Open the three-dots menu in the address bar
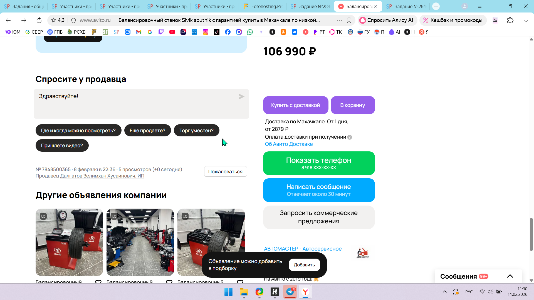534x300 pixels. [x=339, y=20]
